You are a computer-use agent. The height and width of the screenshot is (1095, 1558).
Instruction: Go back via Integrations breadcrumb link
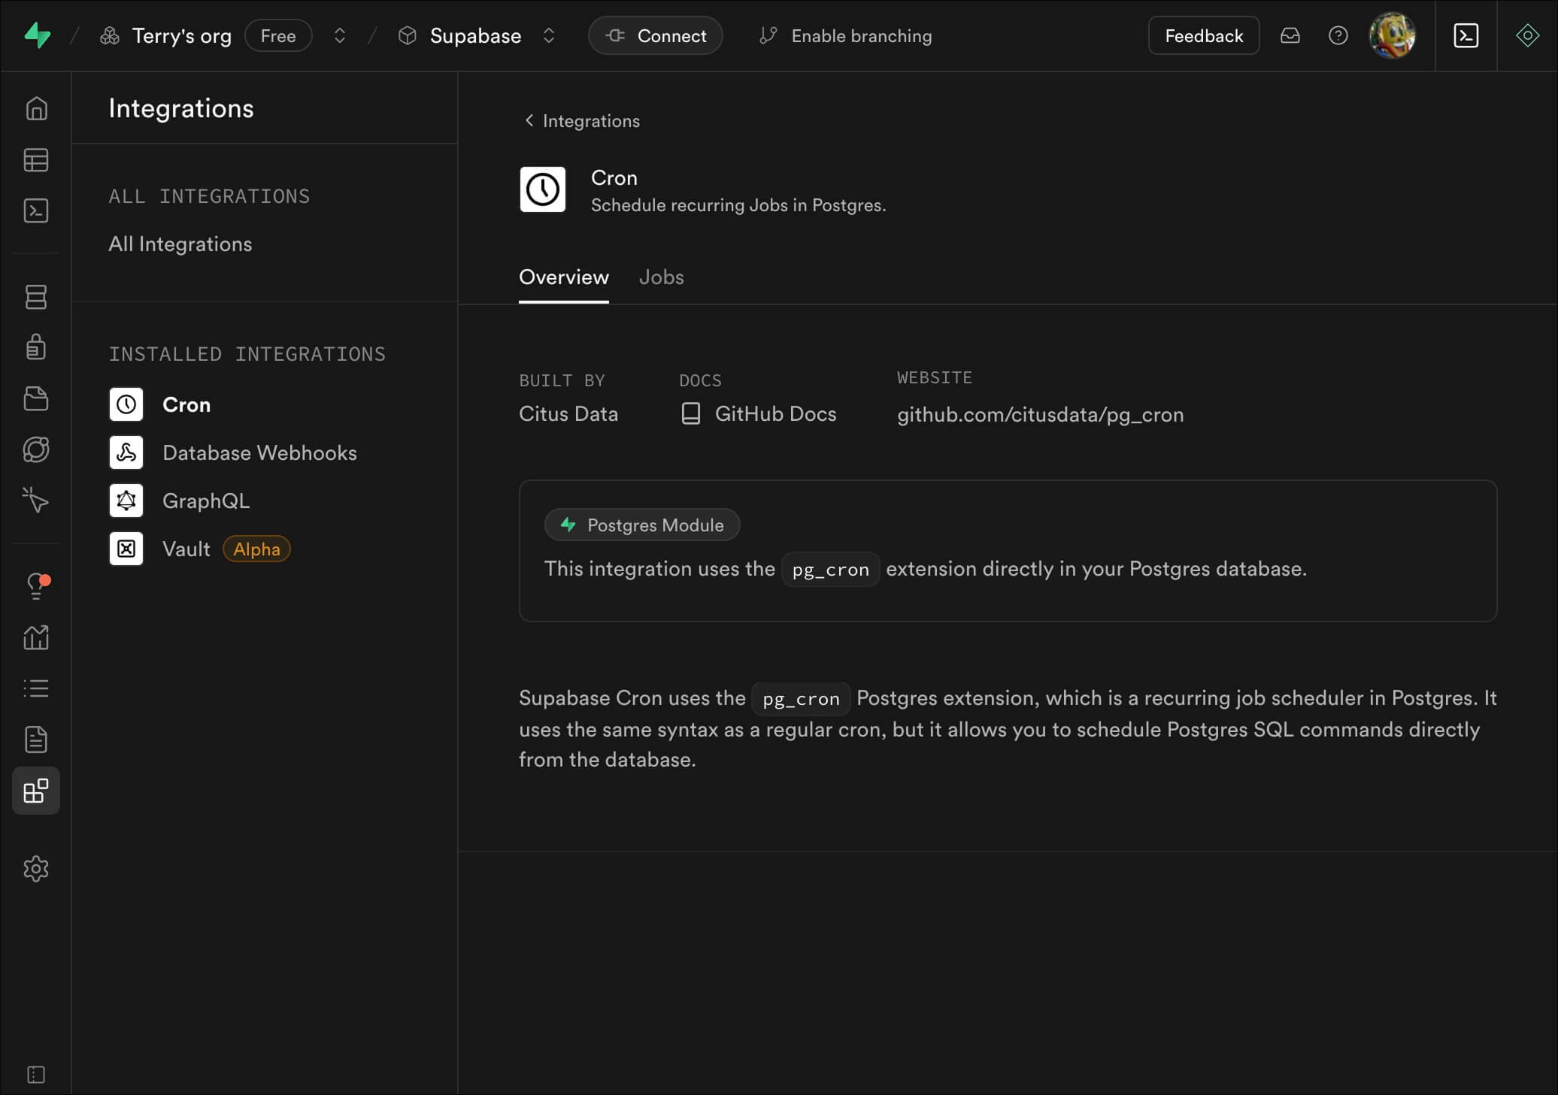(582, 120)
